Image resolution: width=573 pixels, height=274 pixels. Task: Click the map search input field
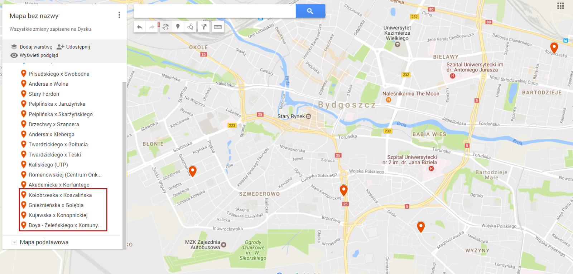pos(215,11)
